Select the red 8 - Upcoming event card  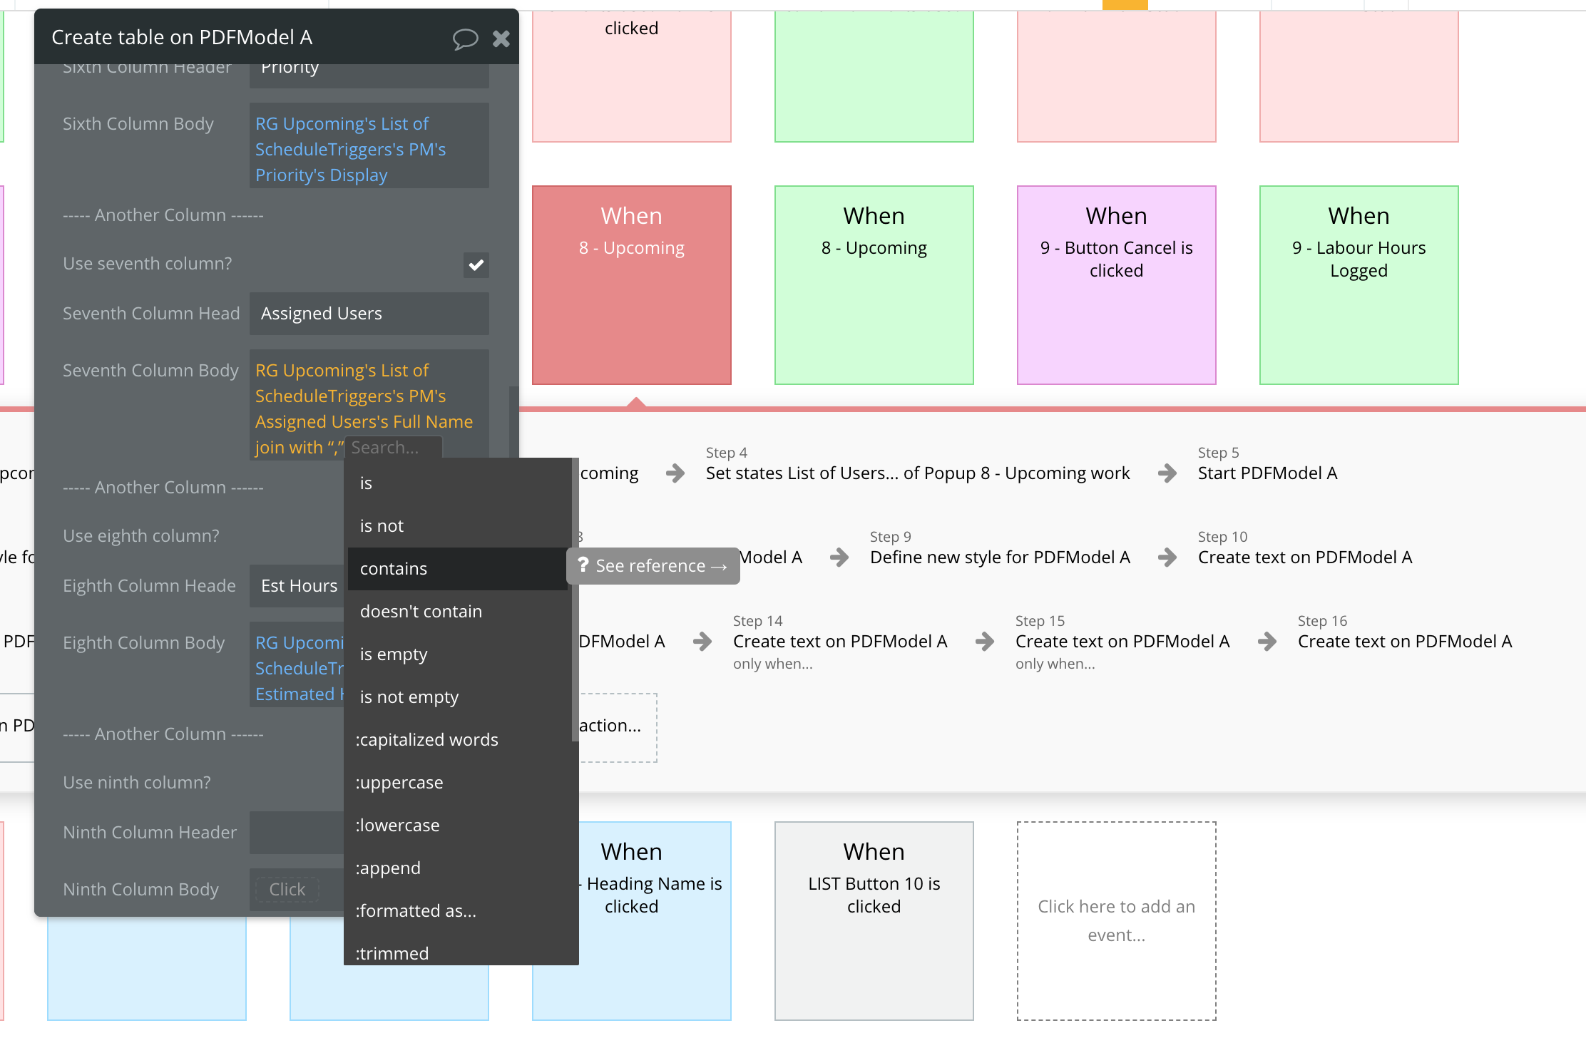pyautogui.click(x=631, y=285)
